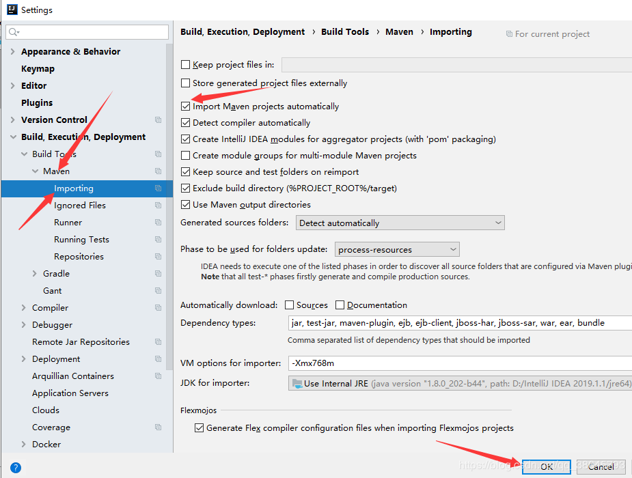The width and height of the screenshot is (632, 478).
Task: Click project-level icon beside Ignored Files
Action: point(158,205)
